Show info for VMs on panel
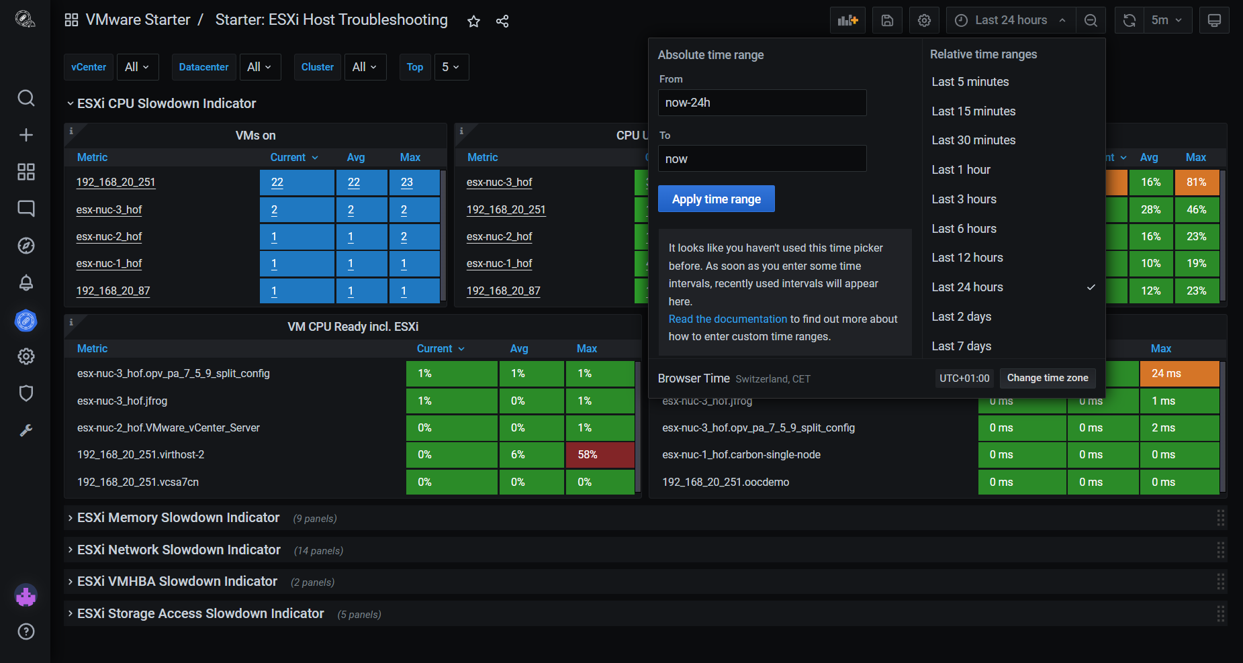 coord(71,131)
